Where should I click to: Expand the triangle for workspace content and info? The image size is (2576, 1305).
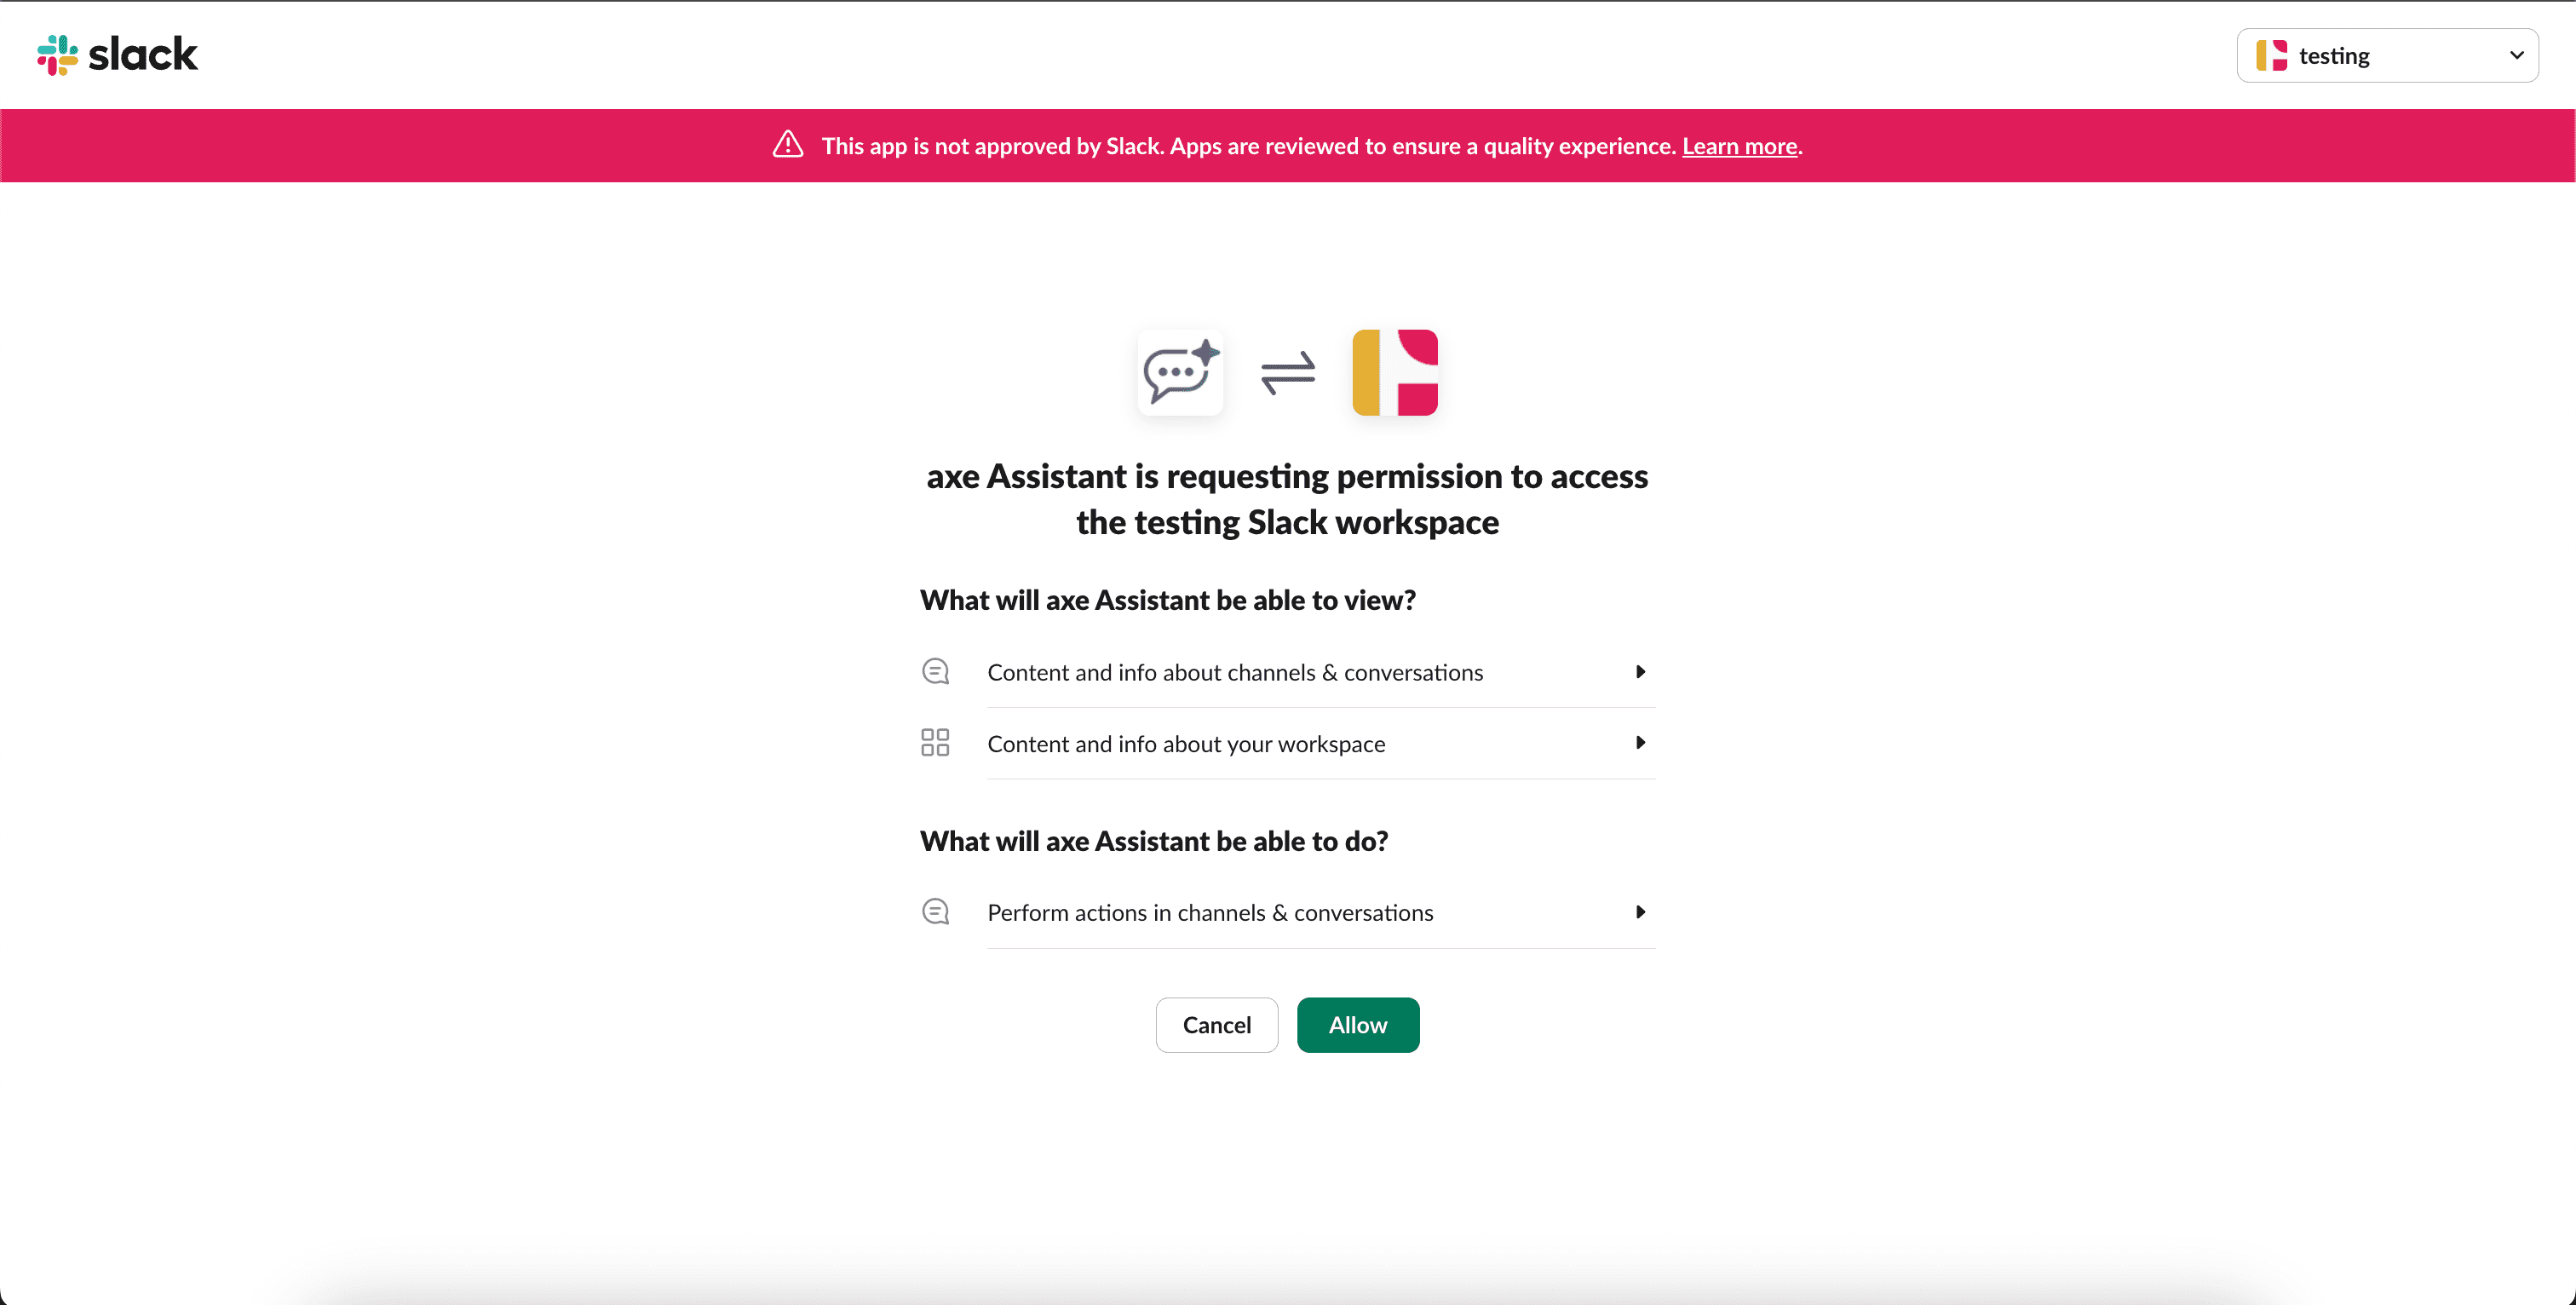1640,743
